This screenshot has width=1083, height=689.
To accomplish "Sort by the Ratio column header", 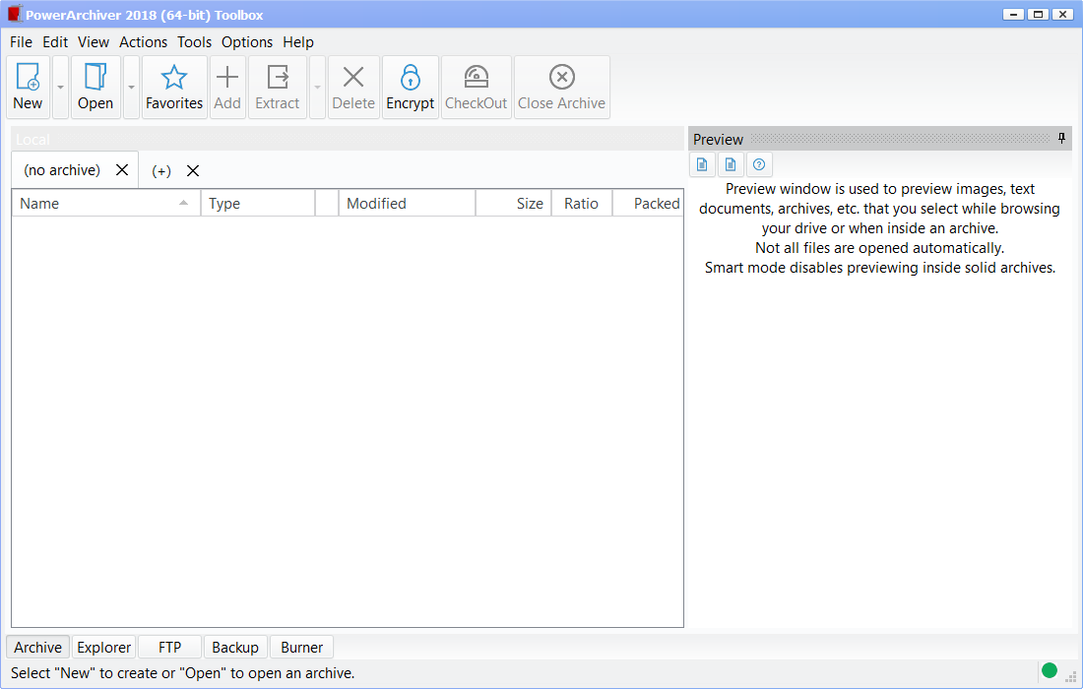I will pyautogui.click(x=582, y=203).
